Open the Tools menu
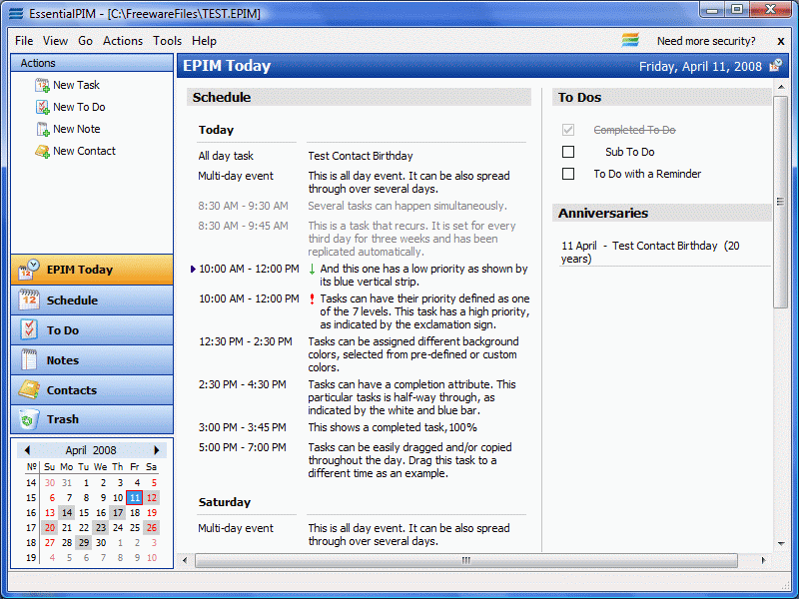 point(167,41)
